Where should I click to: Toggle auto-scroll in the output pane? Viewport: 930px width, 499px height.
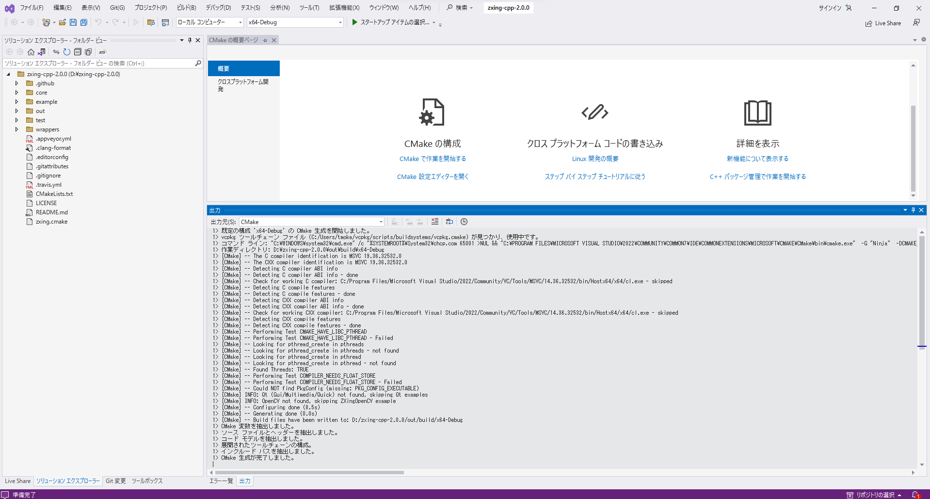395,222
